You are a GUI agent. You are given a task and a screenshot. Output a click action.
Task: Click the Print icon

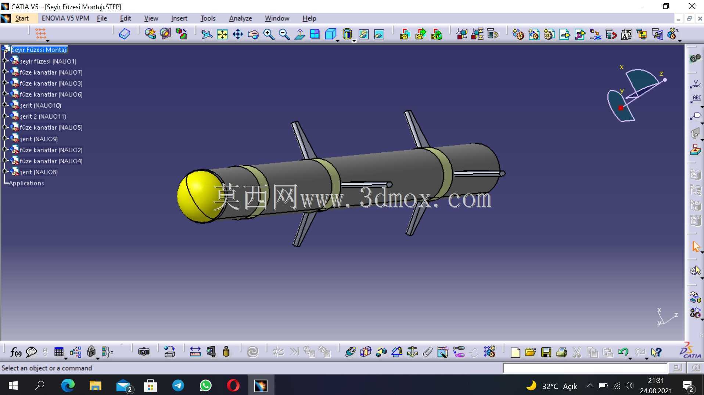[x=561, y=352]
